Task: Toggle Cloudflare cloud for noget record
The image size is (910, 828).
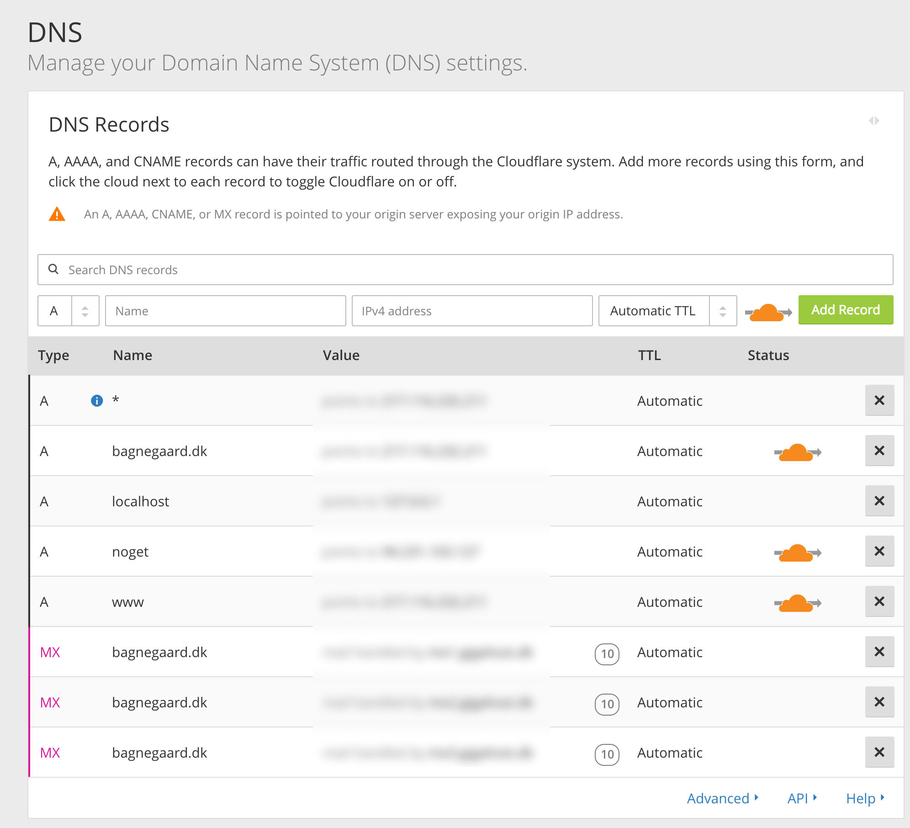Action: [797, 553]
